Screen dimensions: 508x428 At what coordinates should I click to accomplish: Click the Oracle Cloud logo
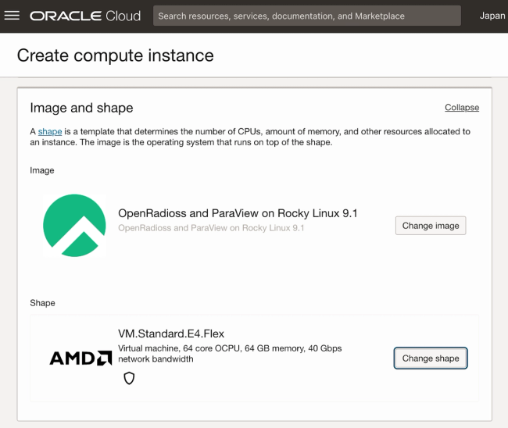(x=85, y=16)
